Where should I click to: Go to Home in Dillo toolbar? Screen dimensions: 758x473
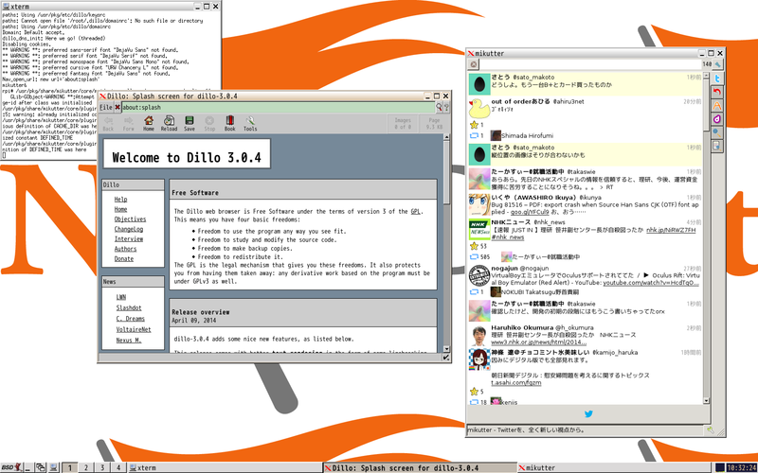(149, 123)
